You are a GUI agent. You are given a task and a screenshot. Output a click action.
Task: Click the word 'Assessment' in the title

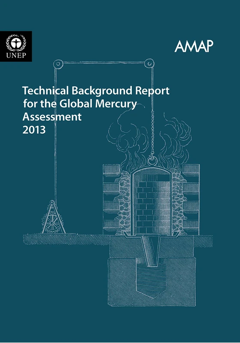pyautogui.click(x=52, y=117)
